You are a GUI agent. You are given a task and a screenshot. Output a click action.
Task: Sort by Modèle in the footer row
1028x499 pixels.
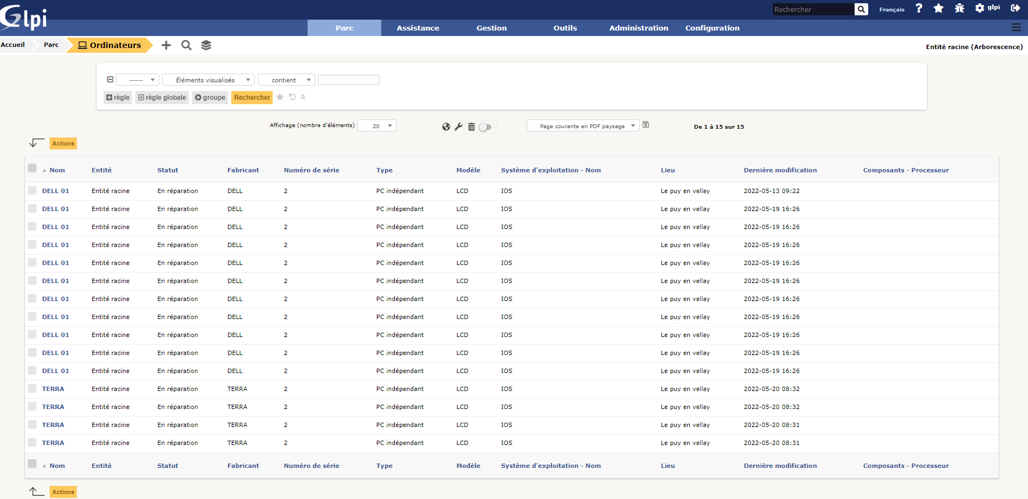pos(468,466)
